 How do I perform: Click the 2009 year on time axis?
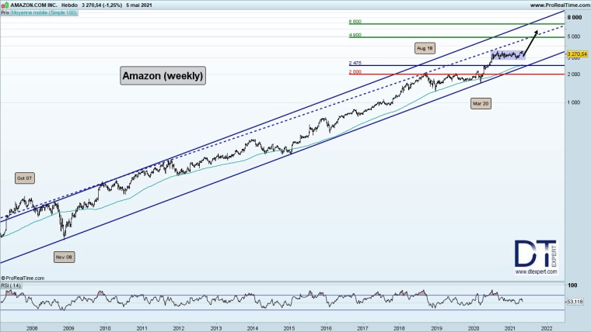click(68, 328)
